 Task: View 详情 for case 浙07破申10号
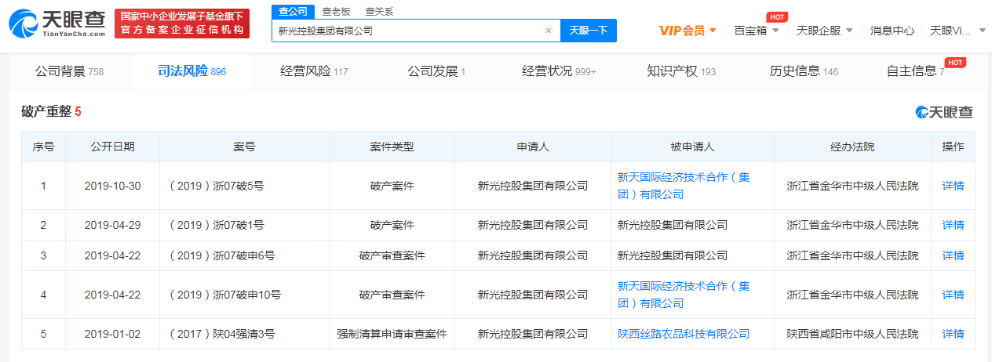coord(953,295)
